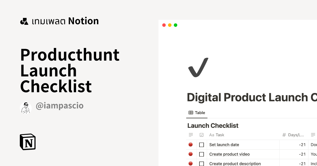Check the Set launch date checkbox

[x=202, y=145]
